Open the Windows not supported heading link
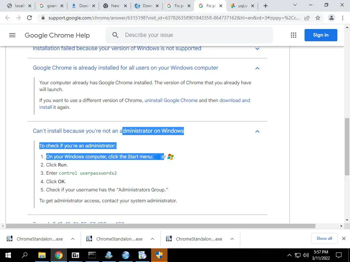Viewport: 350px width, 262px height. pyautogui.click(x=117, y=48)
